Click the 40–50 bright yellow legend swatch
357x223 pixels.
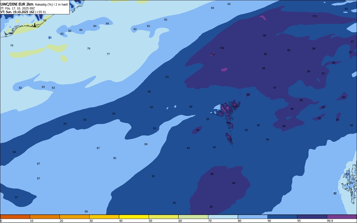coord(134,217)
